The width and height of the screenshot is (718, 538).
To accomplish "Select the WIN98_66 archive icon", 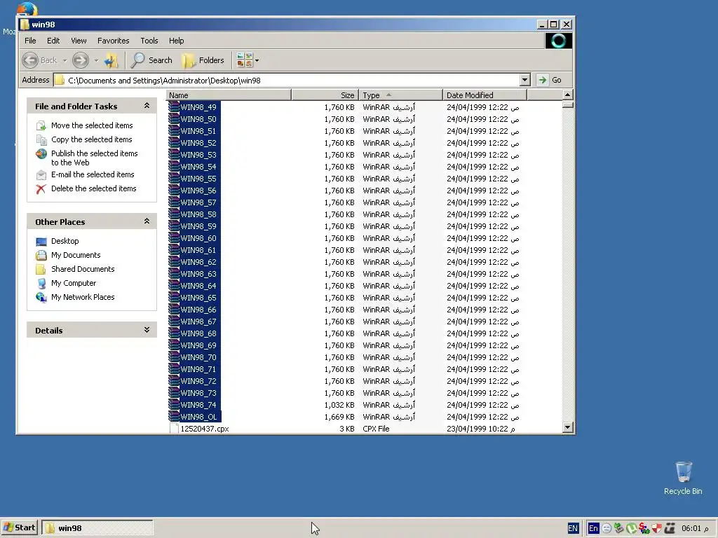I will (174, 309).
